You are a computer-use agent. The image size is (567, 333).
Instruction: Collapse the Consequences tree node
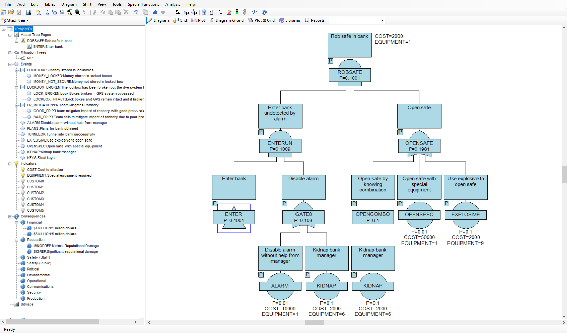tap(10, 216)
